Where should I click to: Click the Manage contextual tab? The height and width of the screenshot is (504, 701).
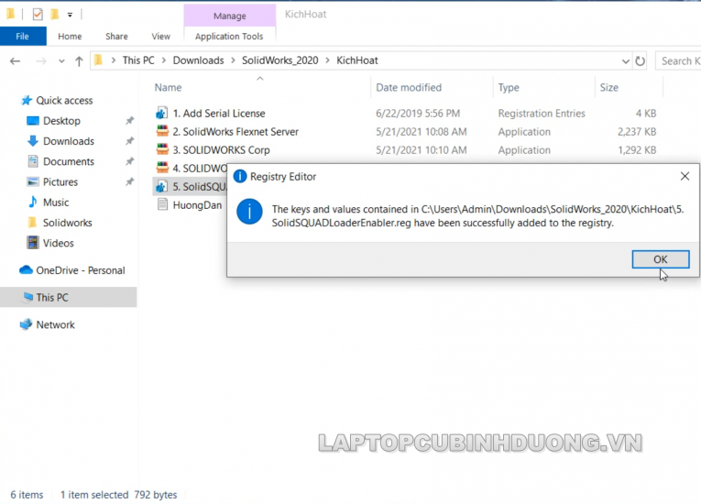[230, 16]
